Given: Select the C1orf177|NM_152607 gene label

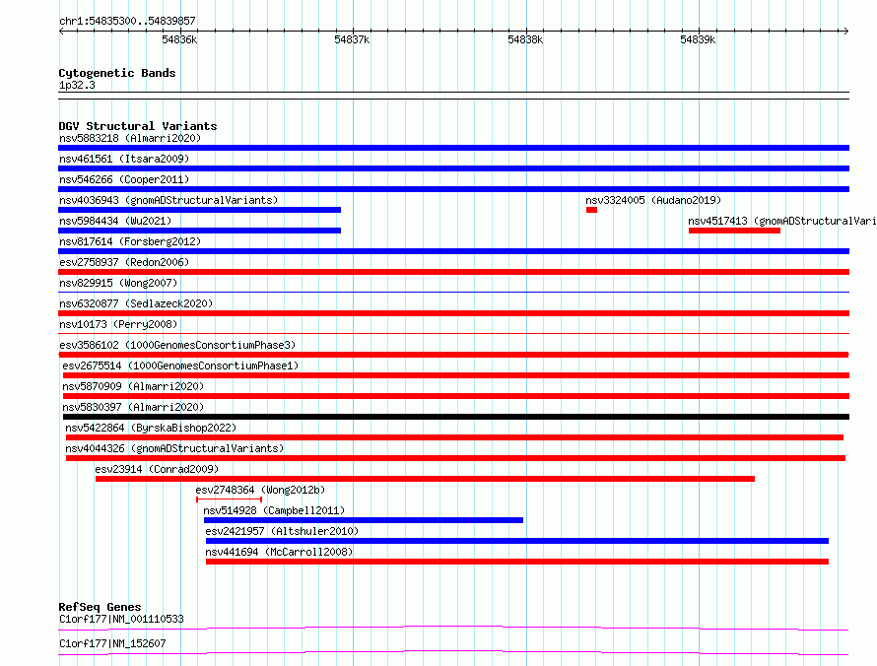Looking at the screenshot, I should tap(112, 643).
